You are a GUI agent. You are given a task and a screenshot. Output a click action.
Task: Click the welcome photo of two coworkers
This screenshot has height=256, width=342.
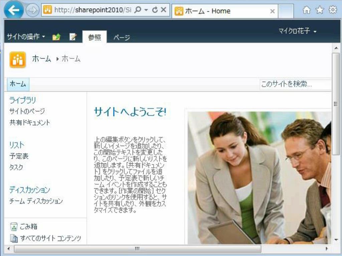[x=259, y=178]
